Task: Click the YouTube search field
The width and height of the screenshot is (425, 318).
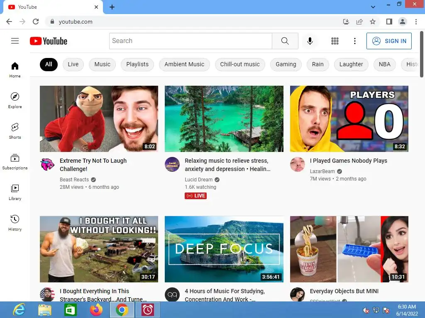Action: [191, 41]
